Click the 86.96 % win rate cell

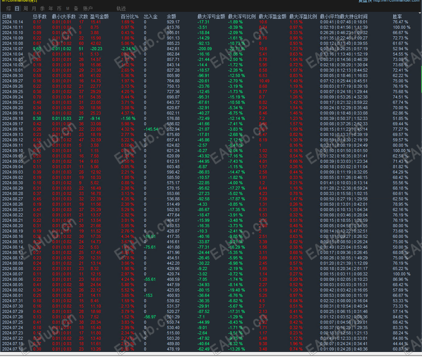(x=400, y=280)
